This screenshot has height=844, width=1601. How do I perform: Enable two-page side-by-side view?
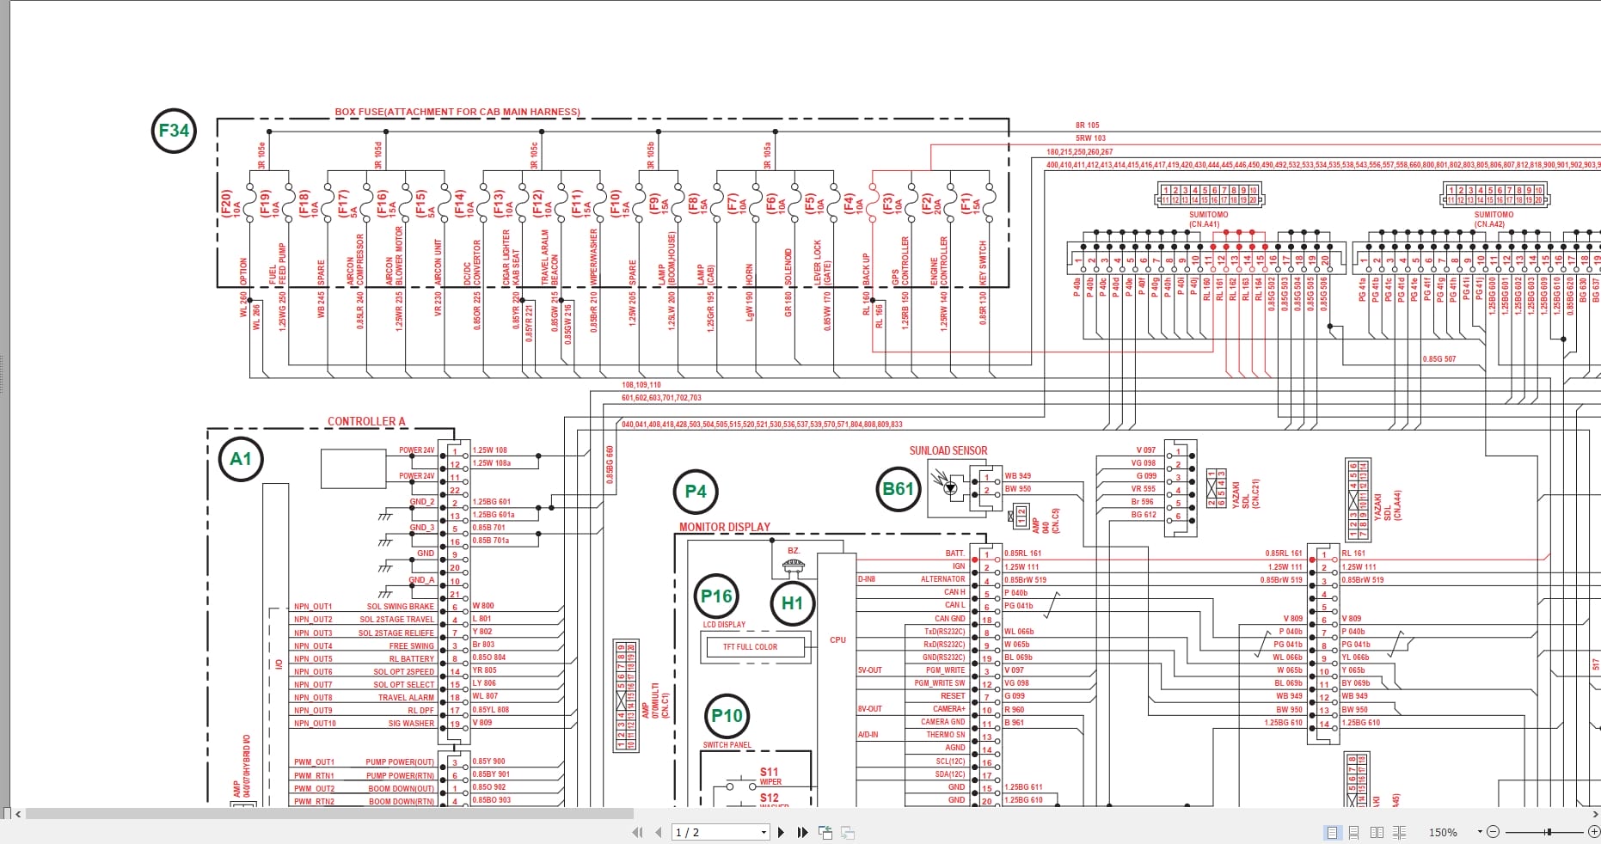tap(1377, 832)
